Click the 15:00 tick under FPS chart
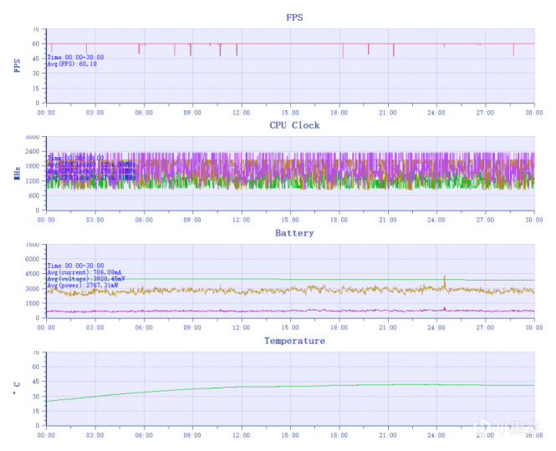Image resolution: width=556 pixels, height=451 pixels. point(290,113)
